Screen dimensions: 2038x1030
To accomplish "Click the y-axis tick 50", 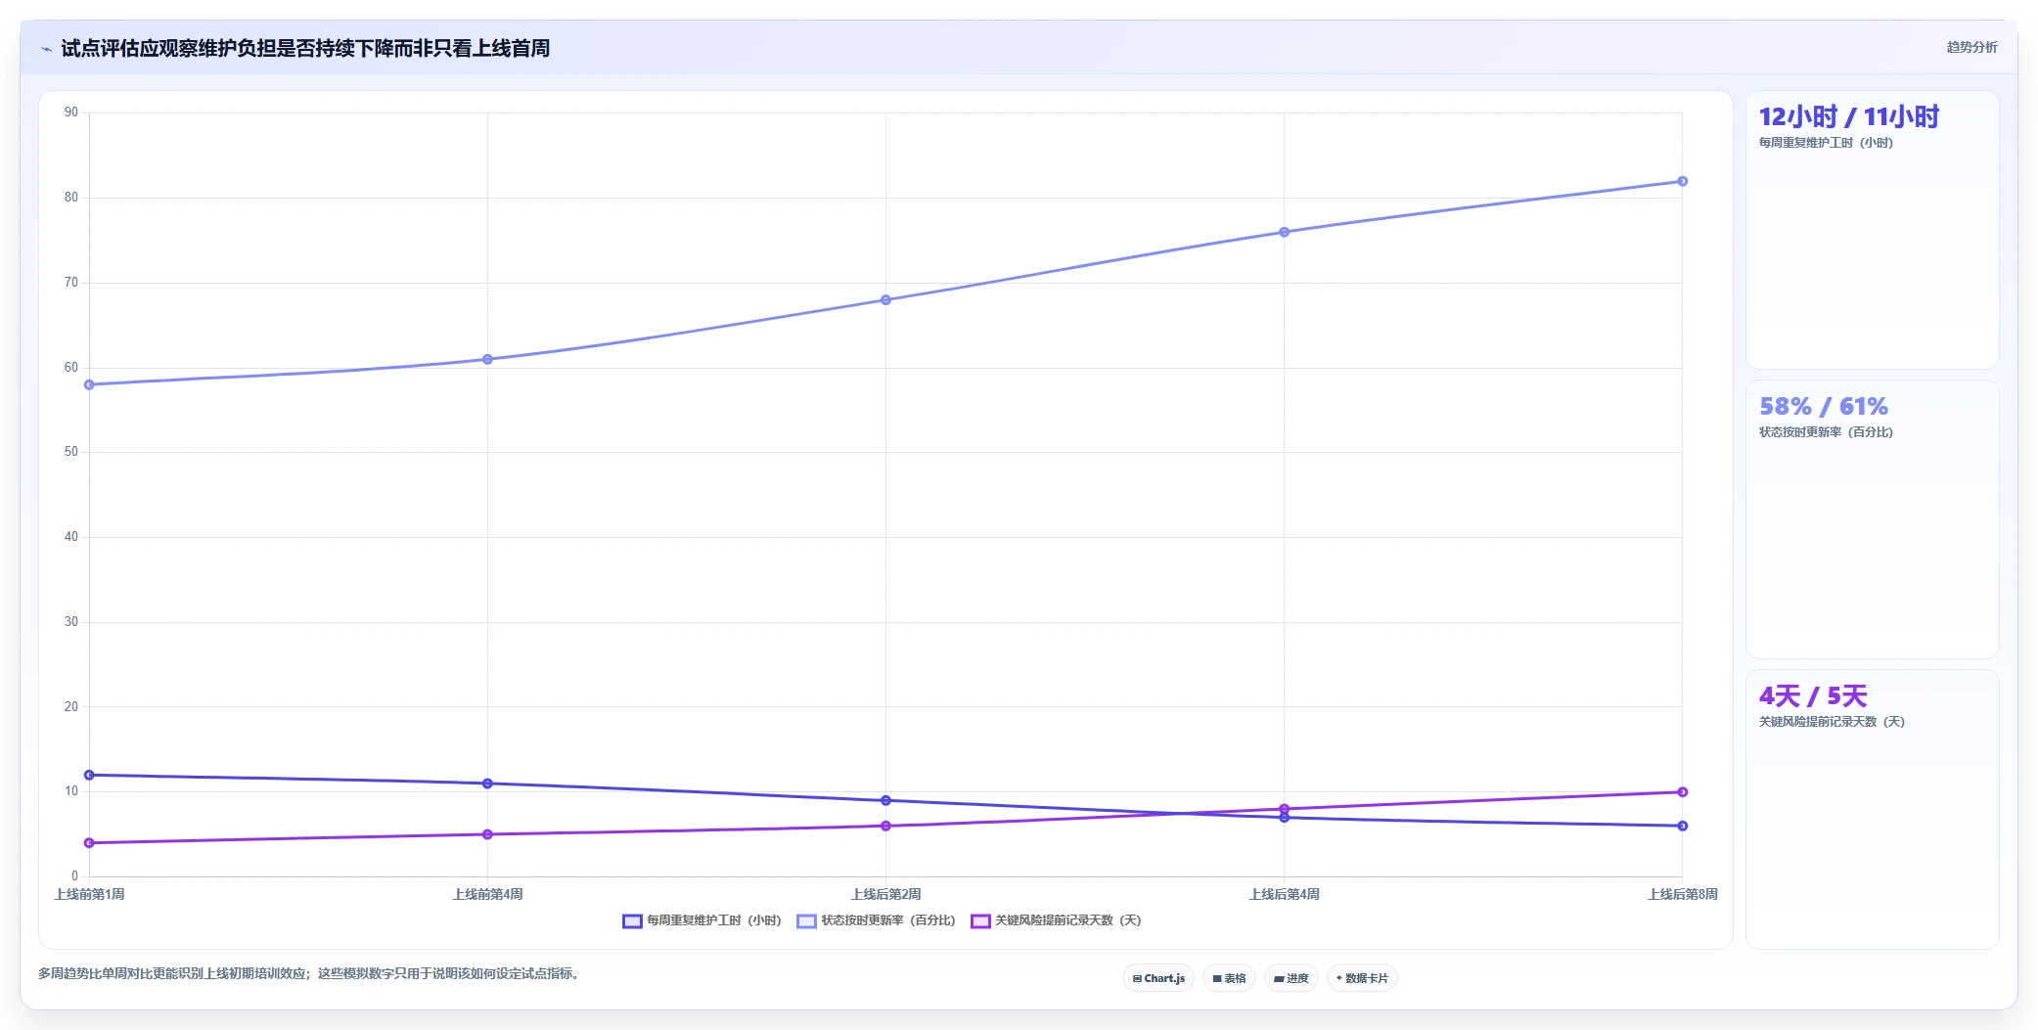I will click(x=71, y=452).
